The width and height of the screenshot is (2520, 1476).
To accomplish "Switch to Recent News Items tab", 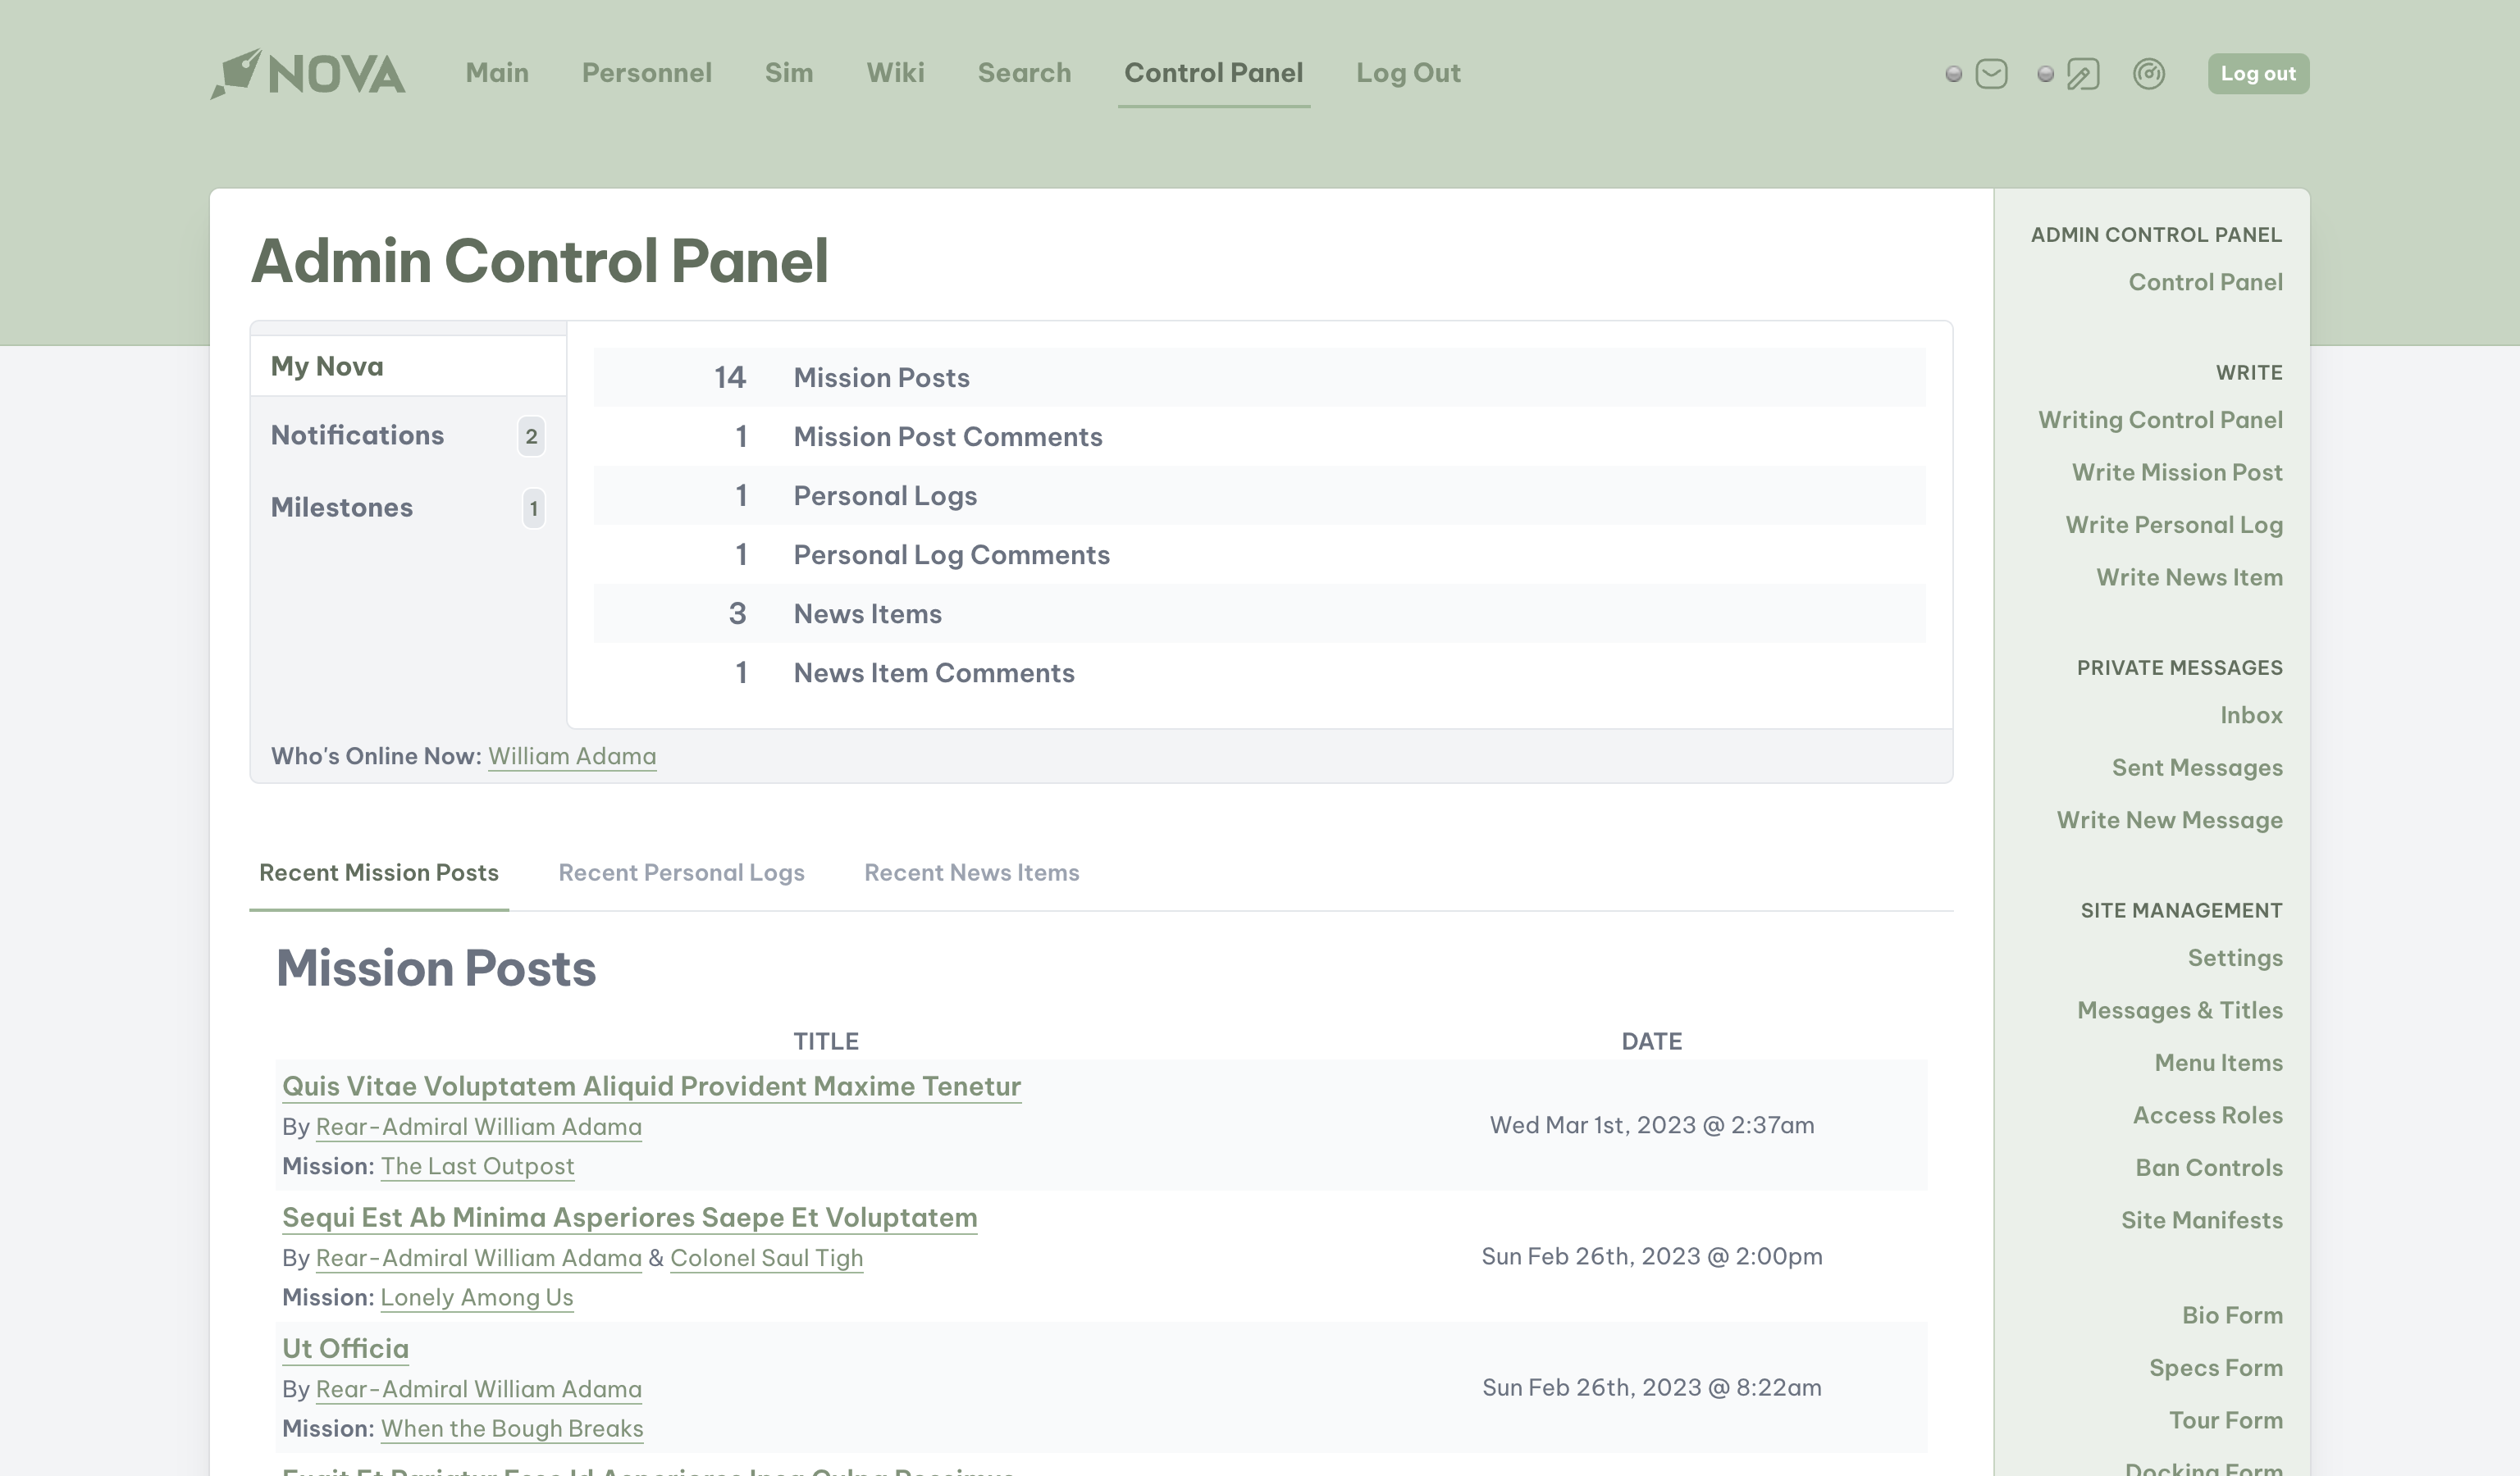I will (x=971, y=872).
